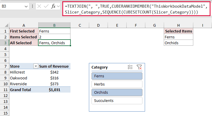Click the Grand Total label cell
The width and height of the screenshot is (212, 116).
pos(24,90)
